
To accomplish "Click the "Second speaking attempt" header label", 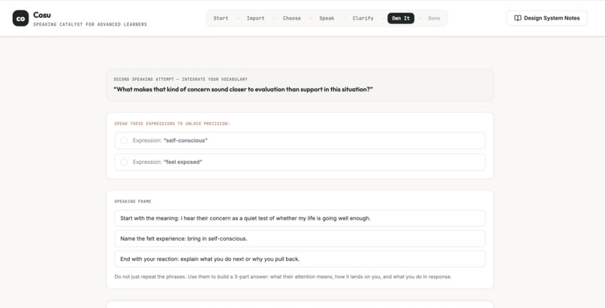I will [x=181, y=79].
